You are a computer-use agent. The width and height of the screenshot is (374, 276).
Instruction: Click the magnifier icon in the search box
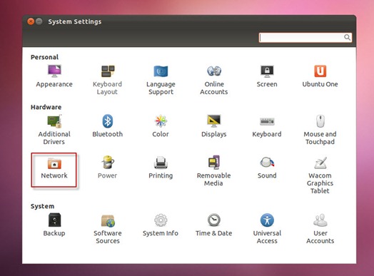click(x=347, y=37)
